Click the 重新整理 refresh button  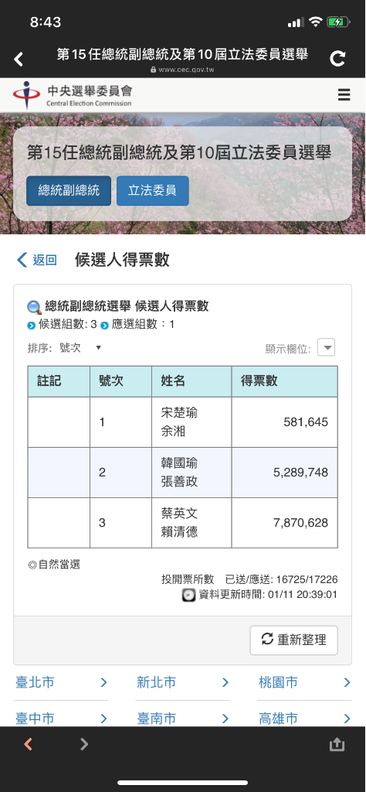294,640
